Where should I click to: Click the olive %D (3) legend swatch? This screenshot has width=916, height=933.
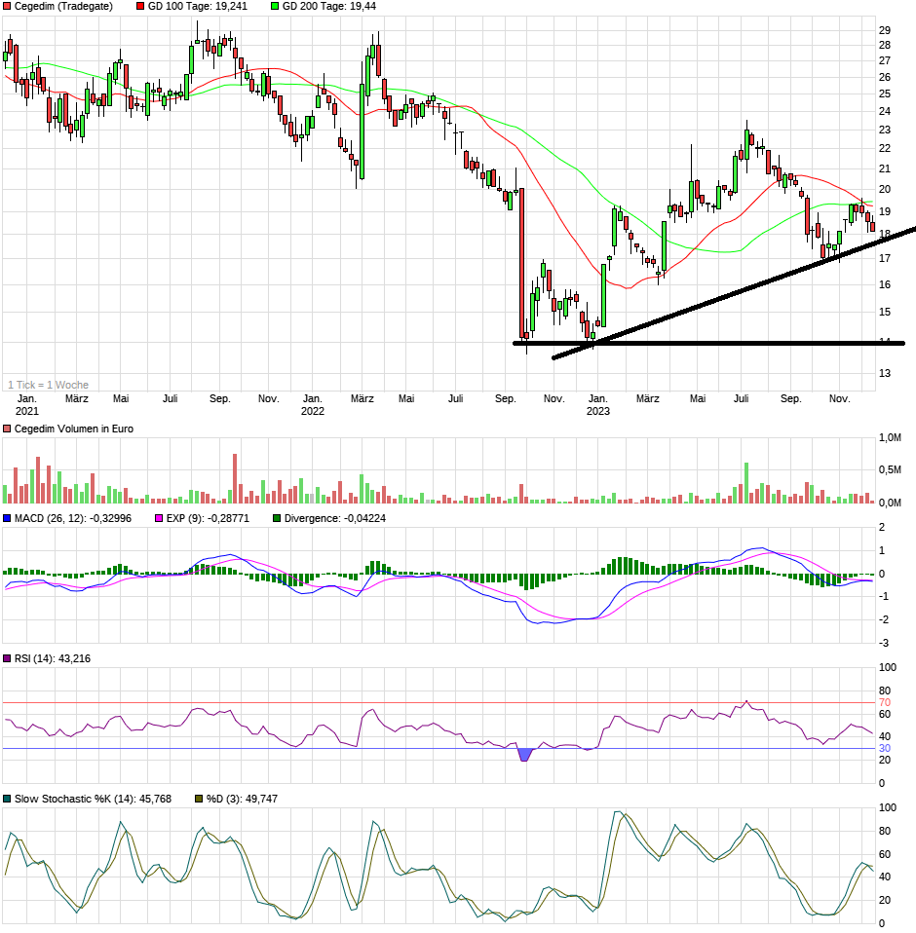click(x=199, y=799)
